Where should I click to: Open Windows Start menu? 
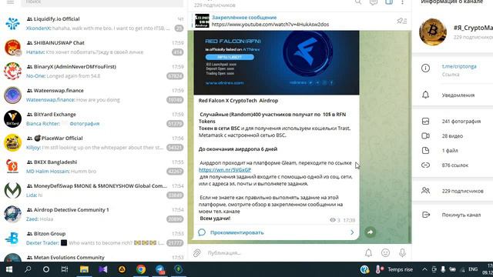click(x=8, y=269)
